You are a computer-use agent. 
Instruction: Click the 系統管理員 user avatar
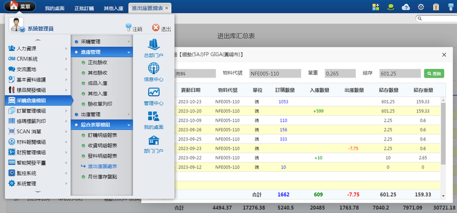pyautogui.click(x=17, y=25)
